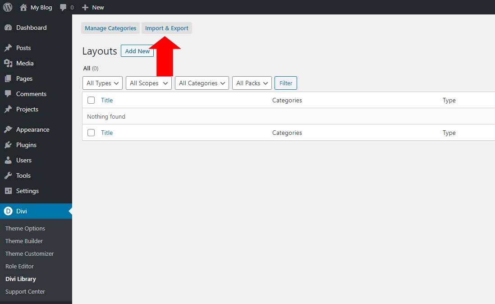Sort by Title in table footer
Screen dimensions: 495x304
click(107, 133)
